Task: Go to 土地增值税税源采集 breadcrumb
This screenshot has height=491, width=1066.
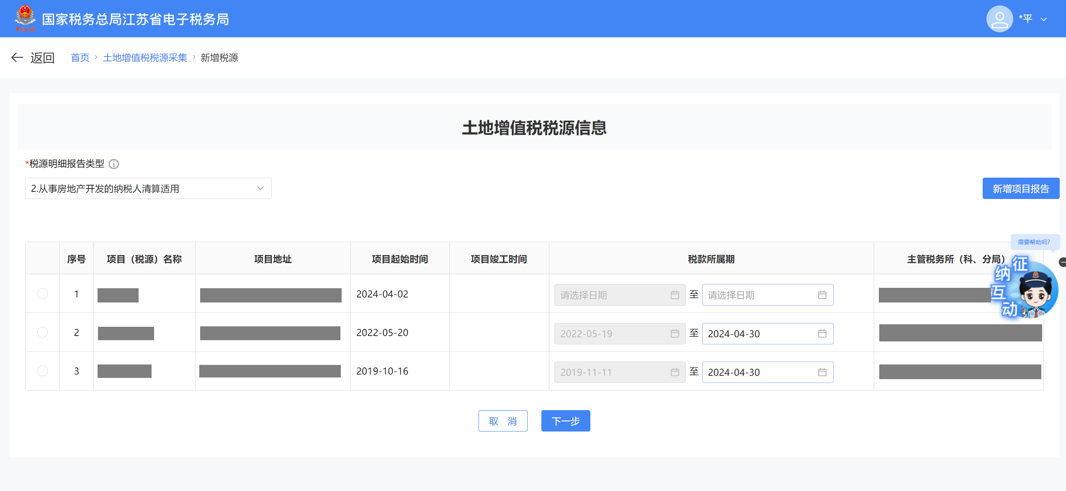Action: pyautogui.click(x=145, y=58)
